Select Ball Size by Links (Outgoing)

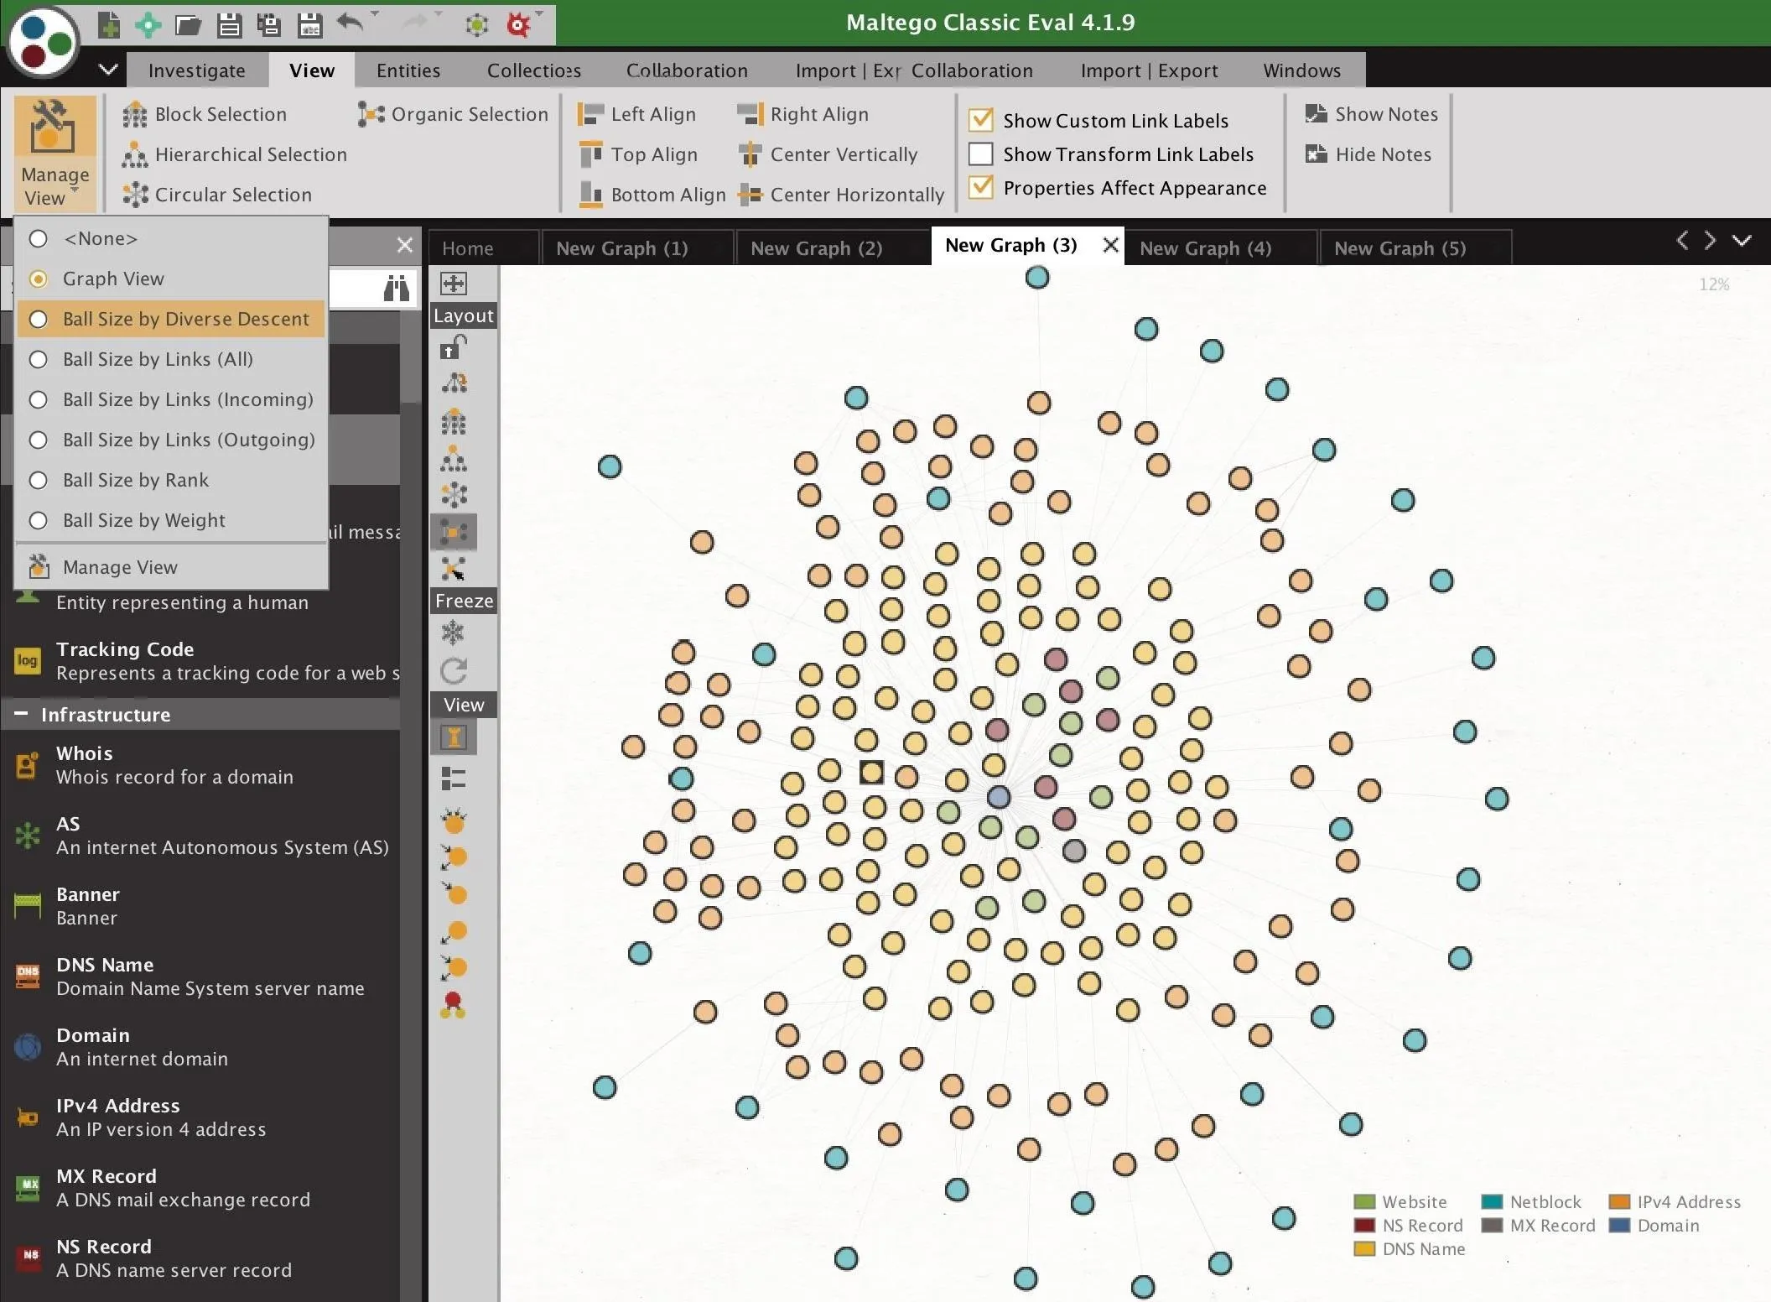click(171, 440)
